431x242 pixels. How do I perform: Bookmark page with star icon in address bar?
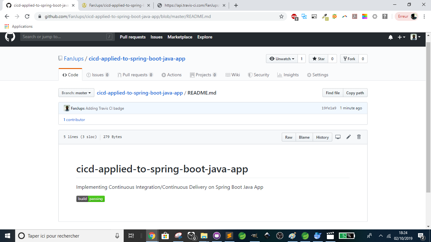click(281, 16)
